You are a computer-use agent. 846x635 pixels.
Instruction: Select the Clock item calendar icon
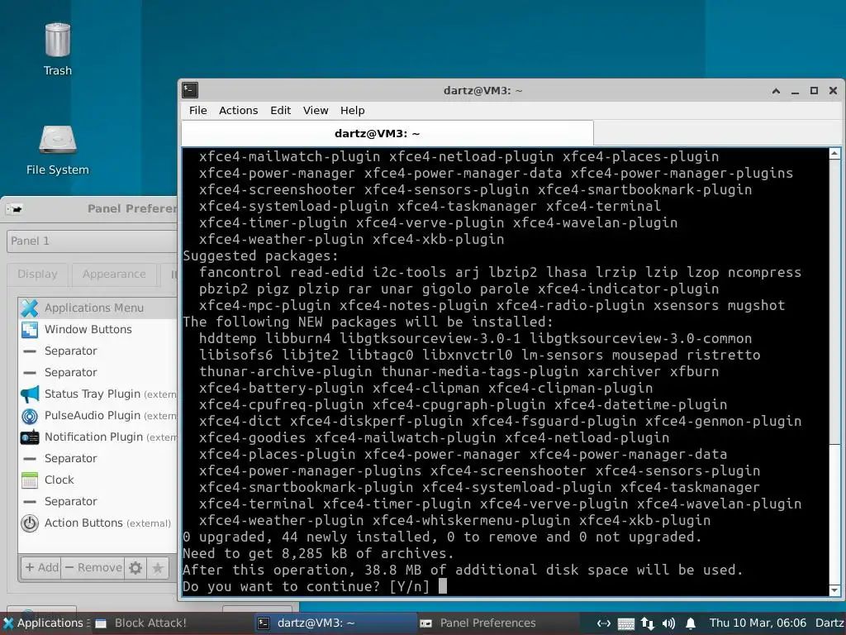(30, 480)
